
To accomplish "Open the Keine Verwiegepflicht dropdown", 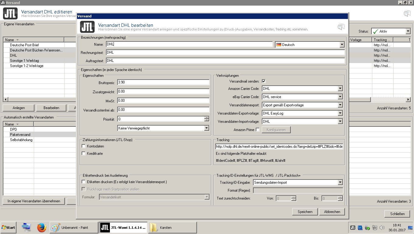I will pos(206,128).
